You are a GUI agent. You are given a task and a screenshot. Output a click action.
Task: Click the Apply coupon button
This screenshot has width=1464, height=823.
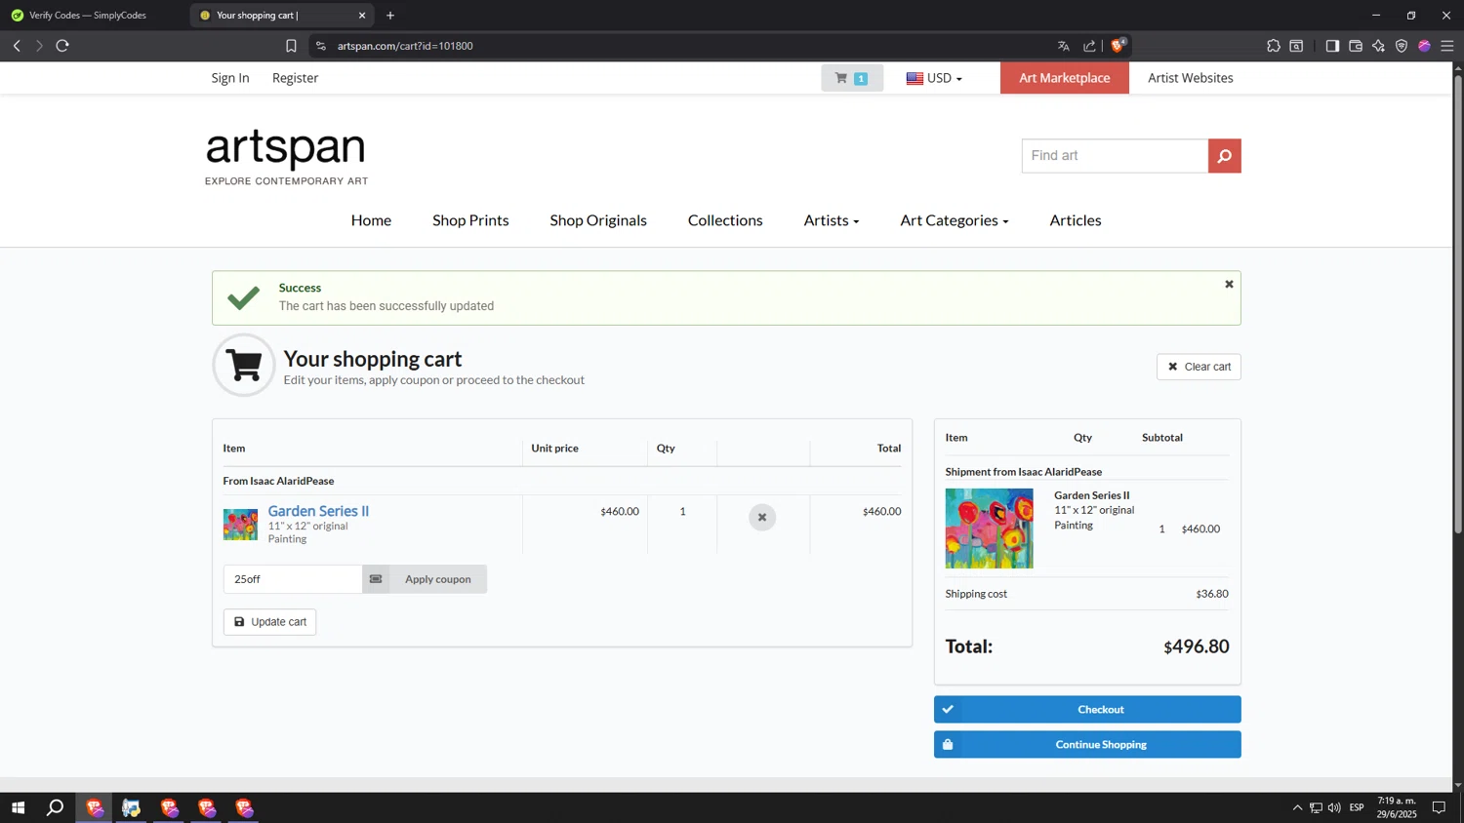coord(425,579)
